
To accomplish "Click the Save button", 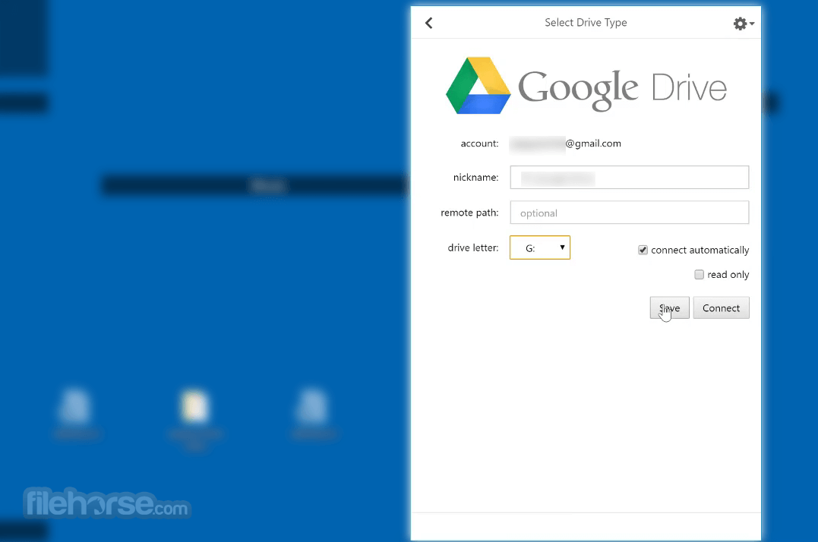I will (669, 308).
